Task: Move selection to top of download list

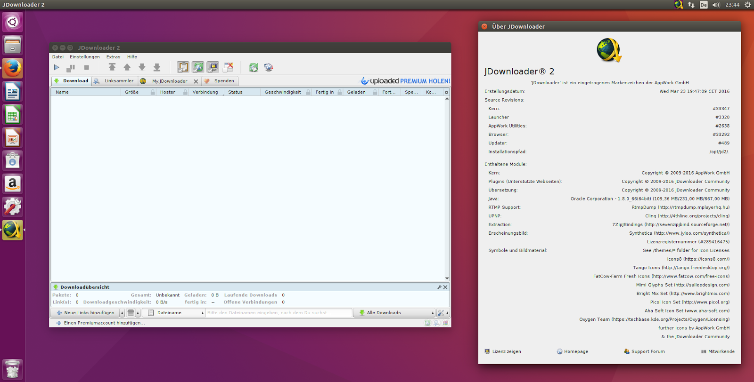Action: coord(112,67)
